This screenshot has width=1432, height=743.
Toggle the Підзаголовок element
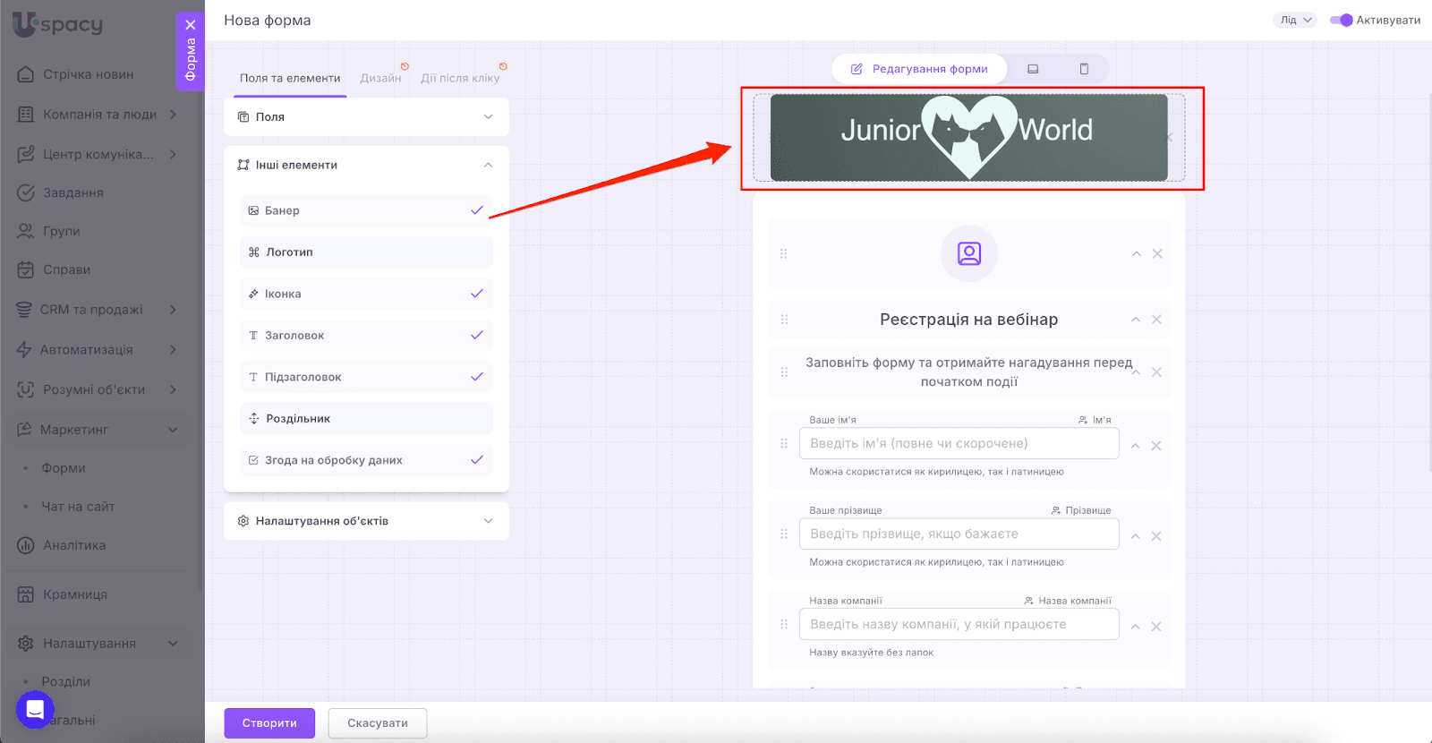coord(366,377)
